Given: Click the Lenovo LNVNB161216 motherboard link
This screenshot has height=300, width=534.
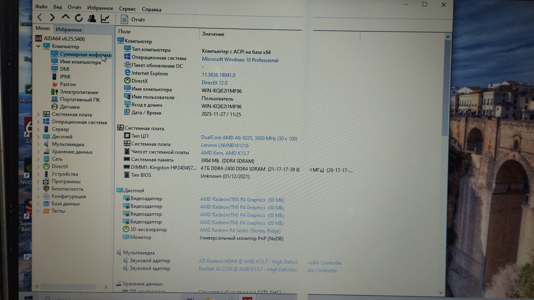Looking at the screenshot, I should [224, 145].
